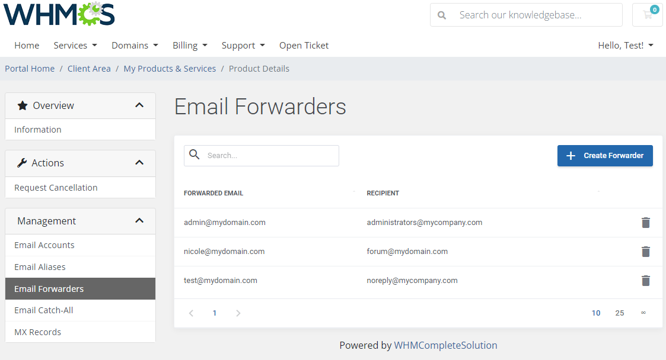The height and width of the screenshot is (360, 666).
Task: Open the Hello, Test! account dropdown
Action: [625, 46]
